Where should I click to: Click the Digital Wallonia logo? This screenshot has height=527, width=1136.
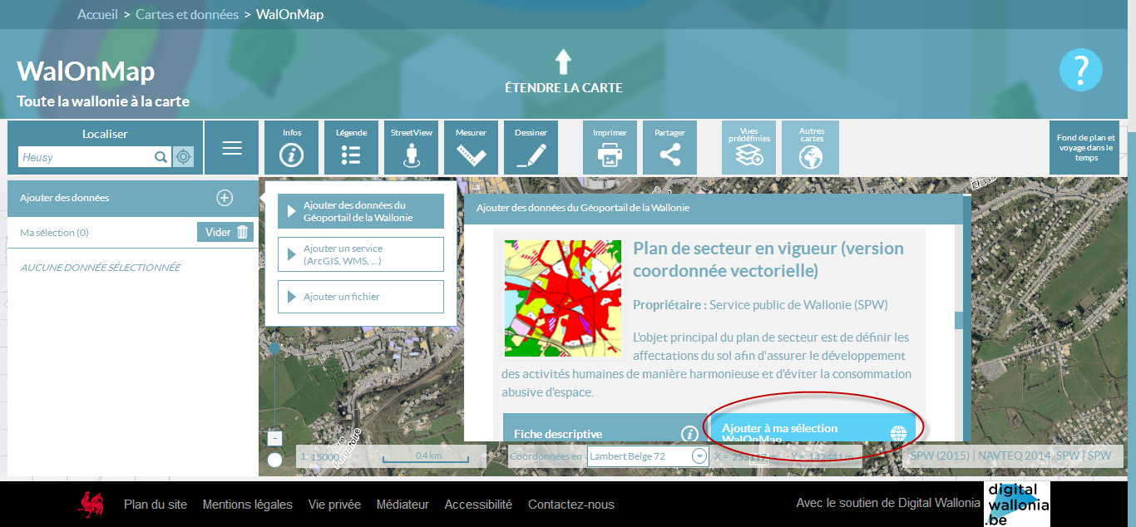click(1017, 504)
